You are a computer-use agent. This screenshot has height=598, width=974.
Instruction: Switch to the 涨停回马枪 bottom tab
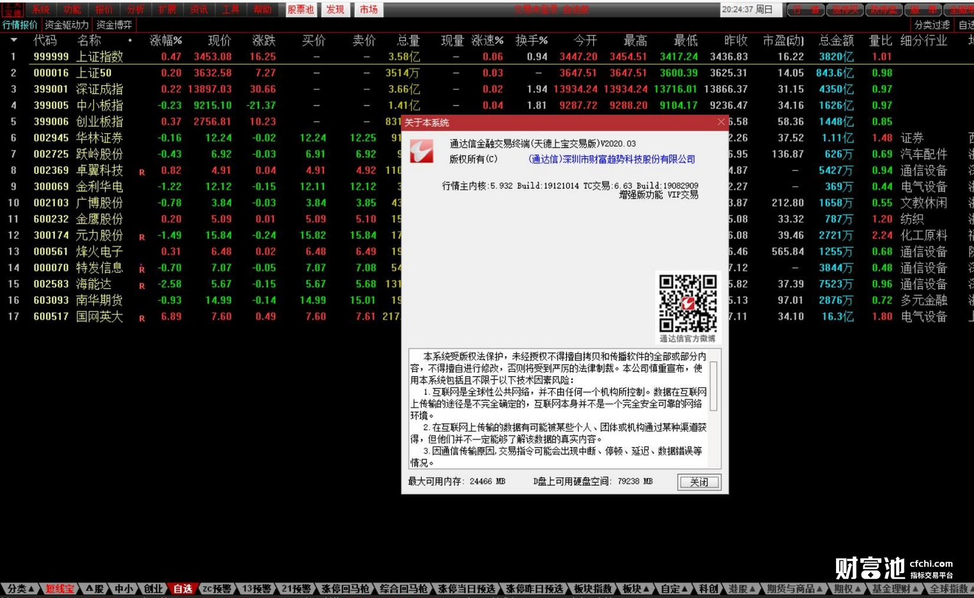pos(344,589)
